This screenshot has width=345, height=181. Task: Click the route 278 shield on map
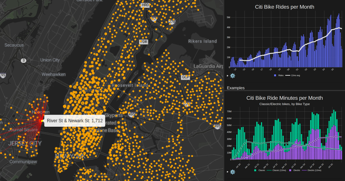point(172,22)
